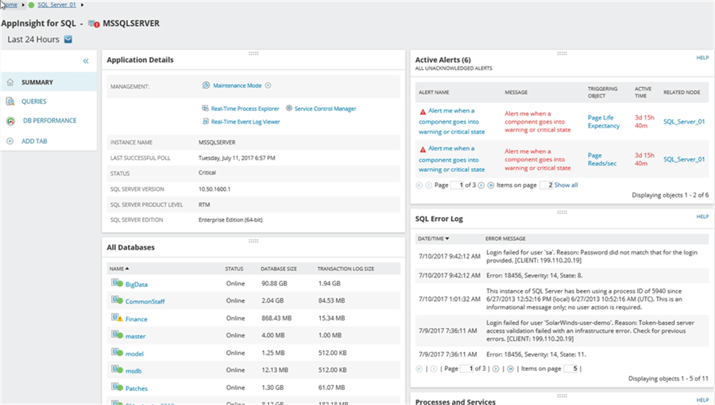Click SQL Error Log items on page field
The image size is (715, 405).
pos(571,369)
